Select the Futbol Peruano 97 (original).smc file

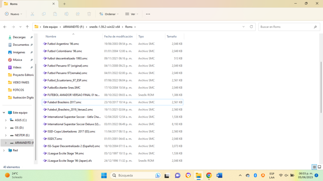point(67,66)
